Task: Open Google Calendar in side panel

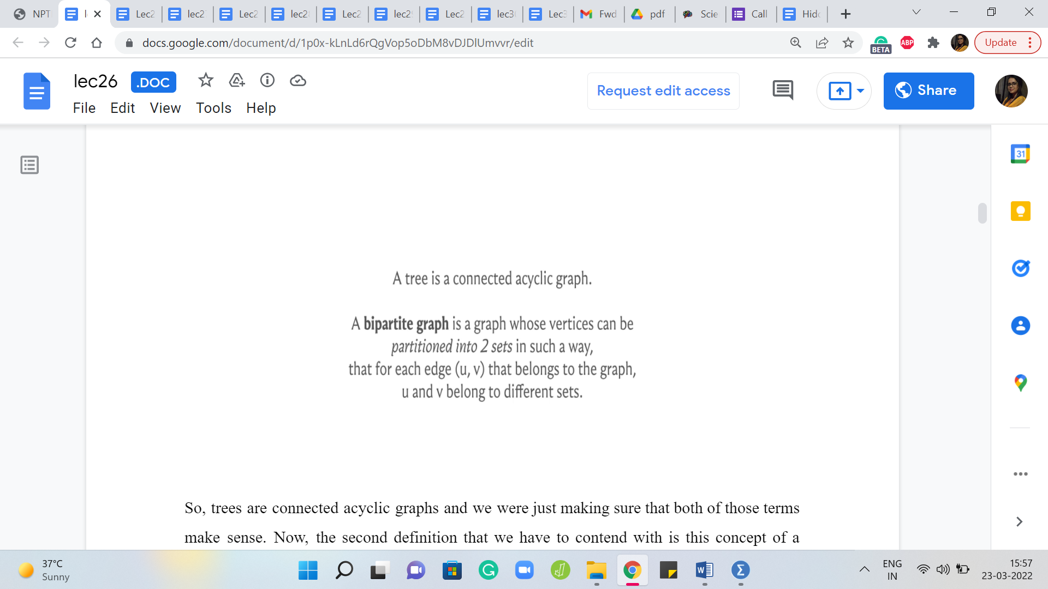Action: pyautogui.click(x=1020, y=154)
